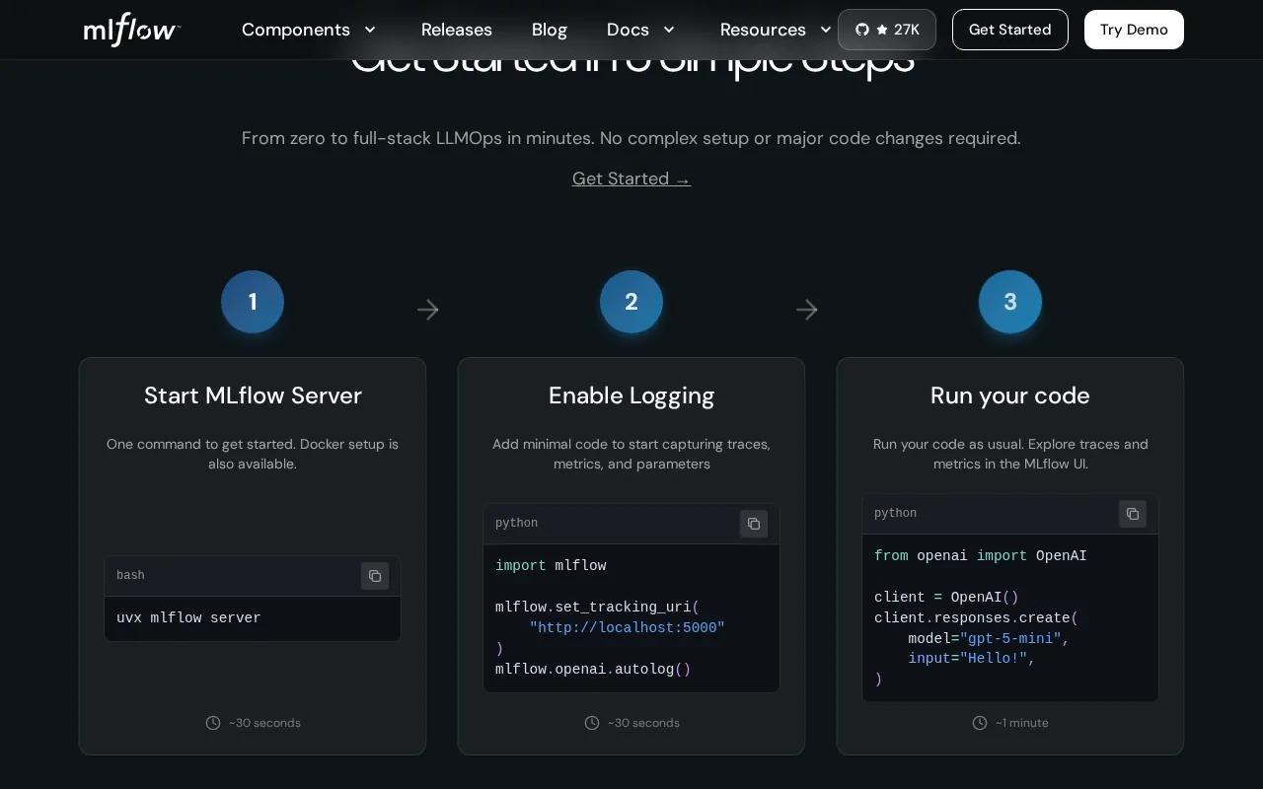Click the model="gpt-5-mini" code line

click(989, 639)
